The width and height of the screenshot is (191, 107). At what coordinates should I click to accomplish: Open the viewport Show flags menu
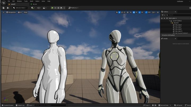pos(25,12)
